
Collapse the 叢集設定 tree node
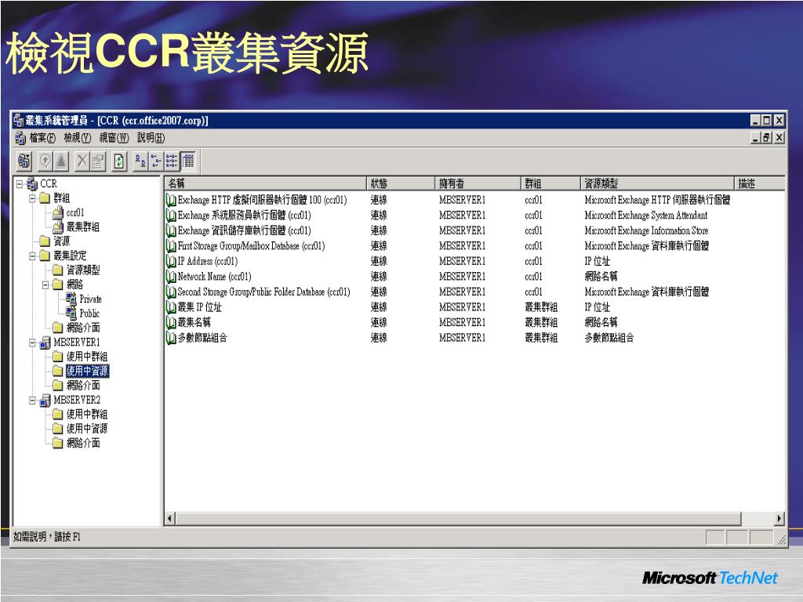pos(32,256)
